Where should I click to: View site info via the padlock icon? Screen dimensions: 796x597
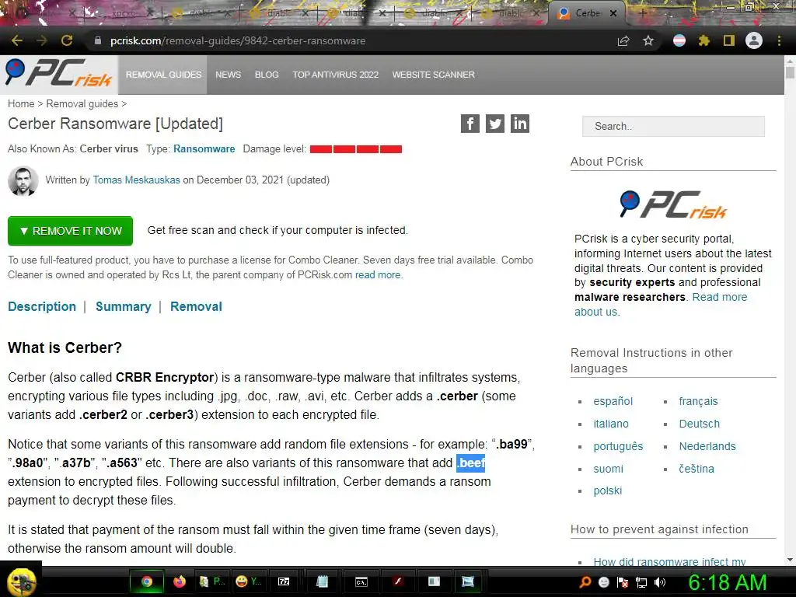click(98, 40)
